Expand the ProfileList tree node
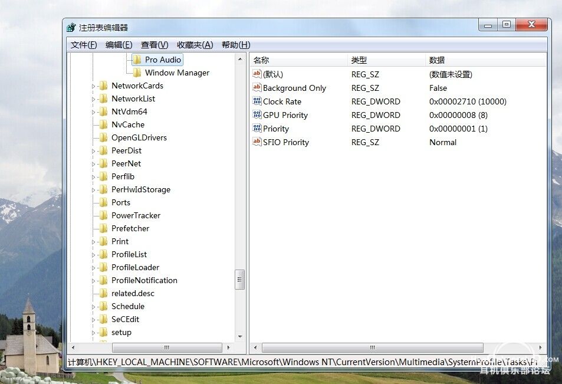 [93, 255]
